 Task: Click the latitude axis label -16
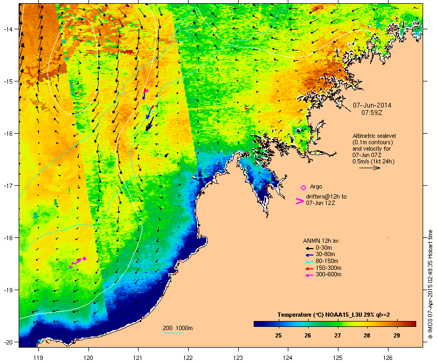[x=7, y=134]
